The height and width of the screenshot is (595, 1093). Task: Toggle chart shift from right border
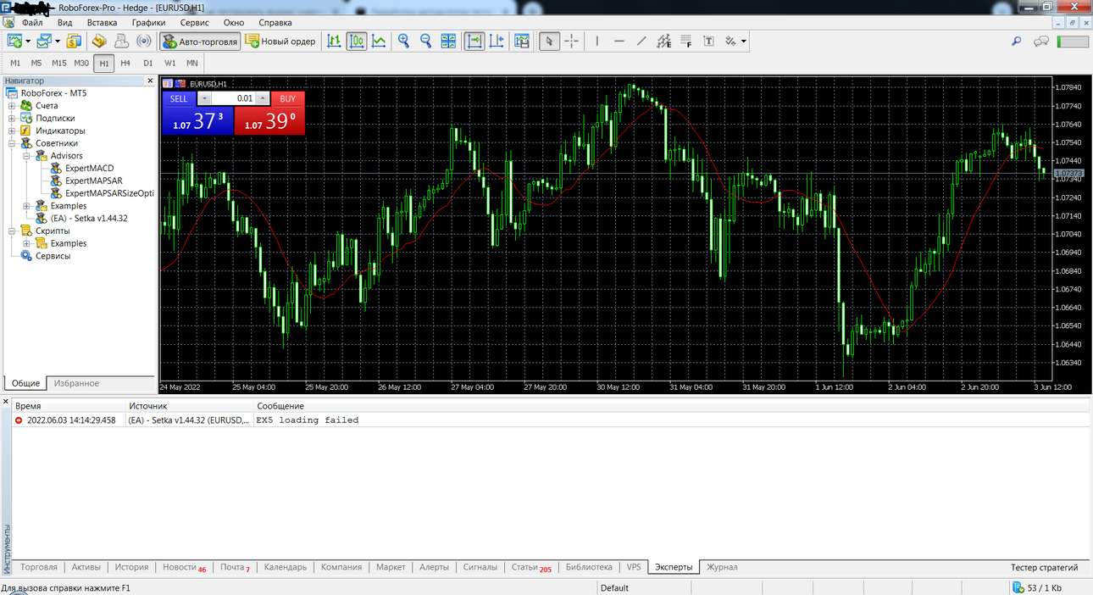497,41
